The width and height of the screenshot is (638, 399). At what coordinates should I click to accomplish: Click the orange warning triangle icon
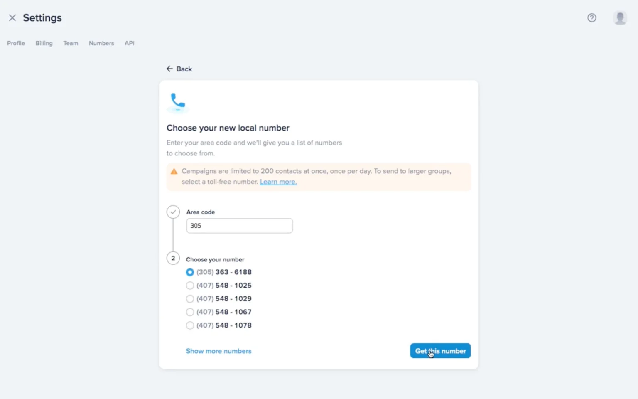(x=174, y=171)
